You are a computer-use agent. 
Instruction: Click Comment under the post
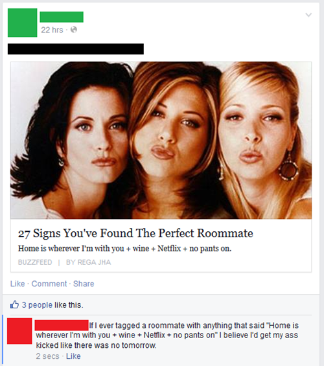49,284
